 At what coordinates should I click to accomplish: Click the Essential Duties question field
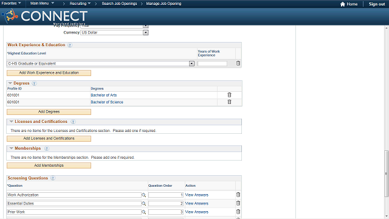[74, 204]
